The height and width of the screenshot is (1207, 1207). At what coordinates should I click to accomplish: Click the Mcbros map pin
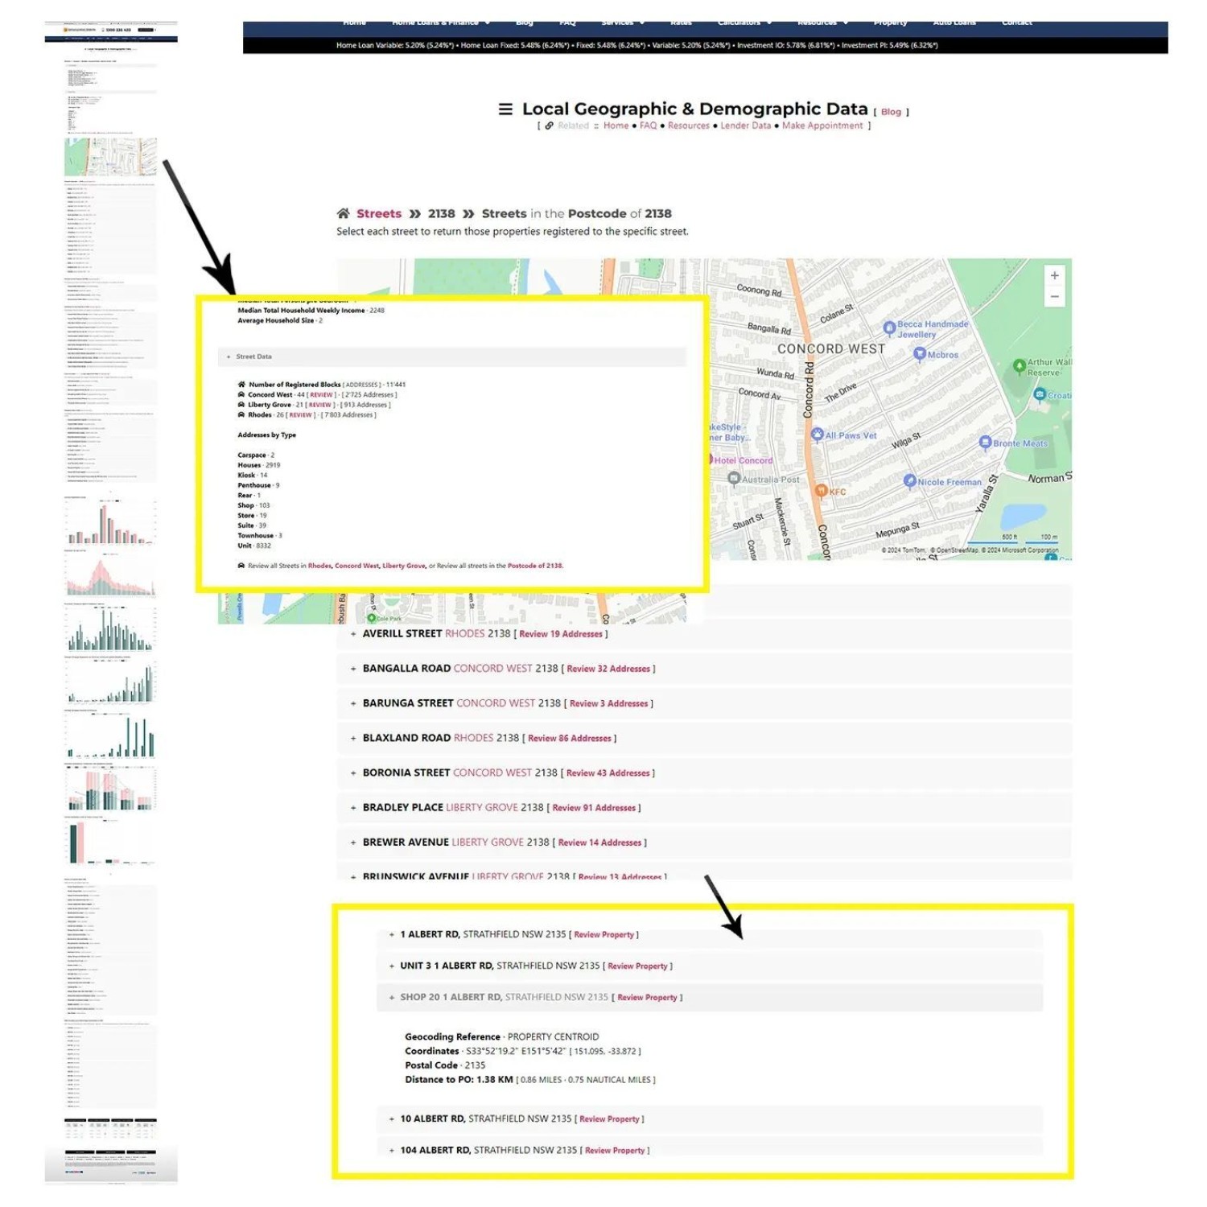click(x=920, y=354)
